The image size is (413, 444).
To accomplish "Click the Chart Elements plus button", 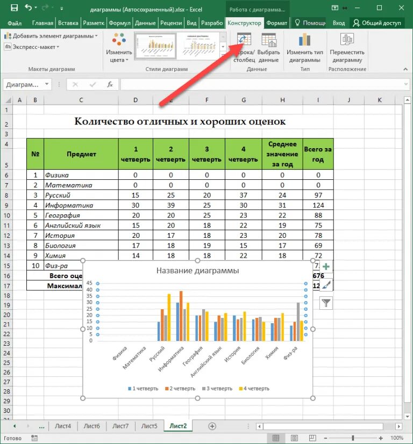I will click(x=326, y=266).
